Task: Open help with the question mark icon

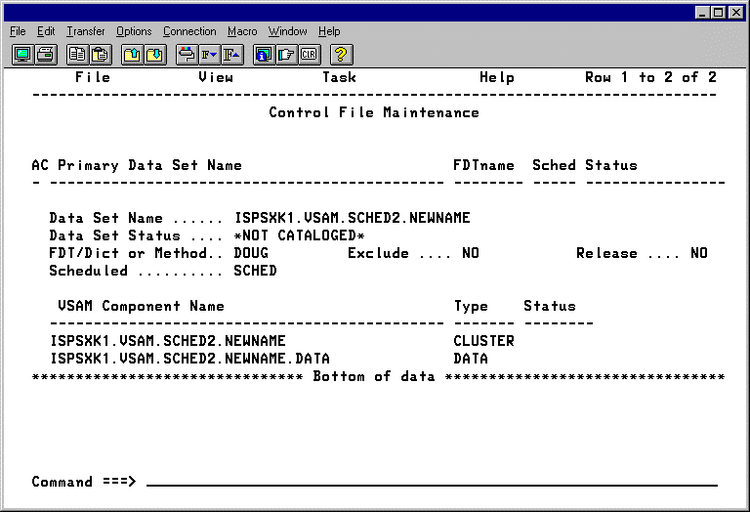Action: [342, 55]
